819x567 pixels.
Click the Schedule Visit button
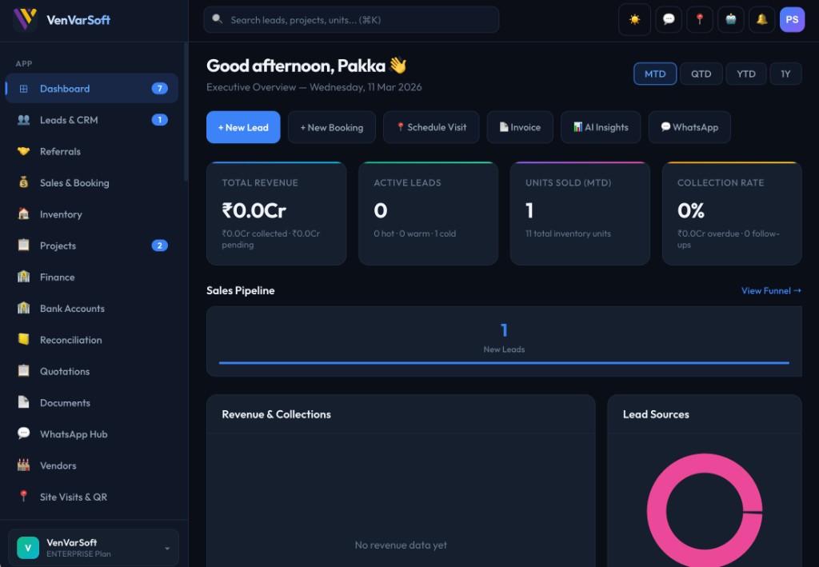point(431,127)
